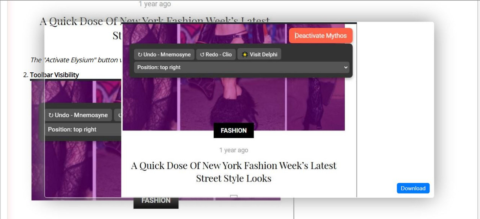The height and width of the screenshot is (219, 480).
Task: Click the '1 year ago' text at page top
Action: click(x=154, y=4)
